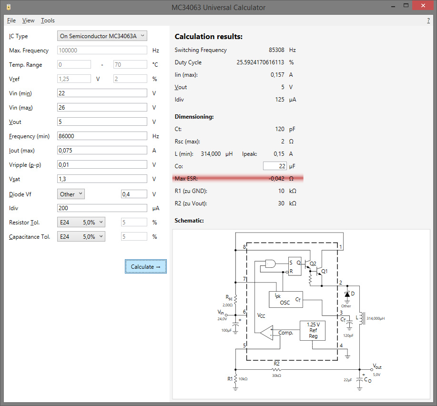This screenshot has height=406, width=437.
Task: Focus the Vripple (p-p) input field
Action: coord(102,165)
